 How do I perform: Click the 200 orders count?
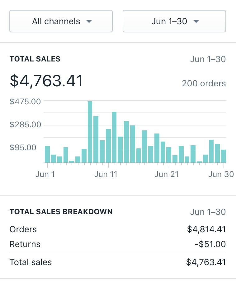(x=204, y=84)
